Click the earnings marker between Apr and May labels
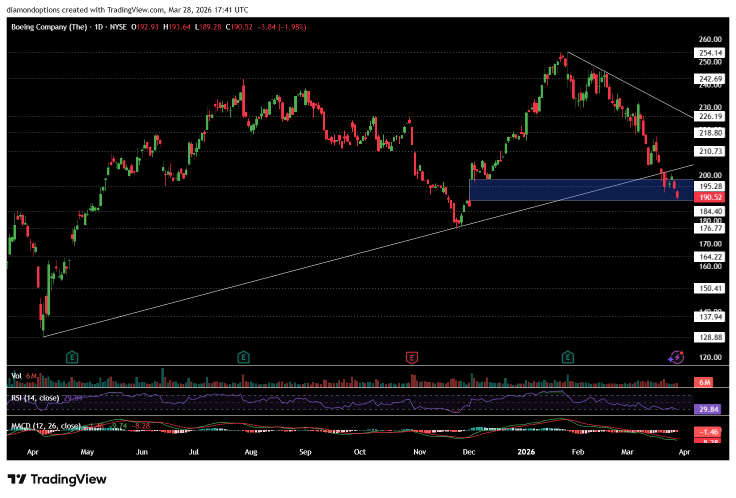Screen dimensions: 736x498 click(72, 357)
